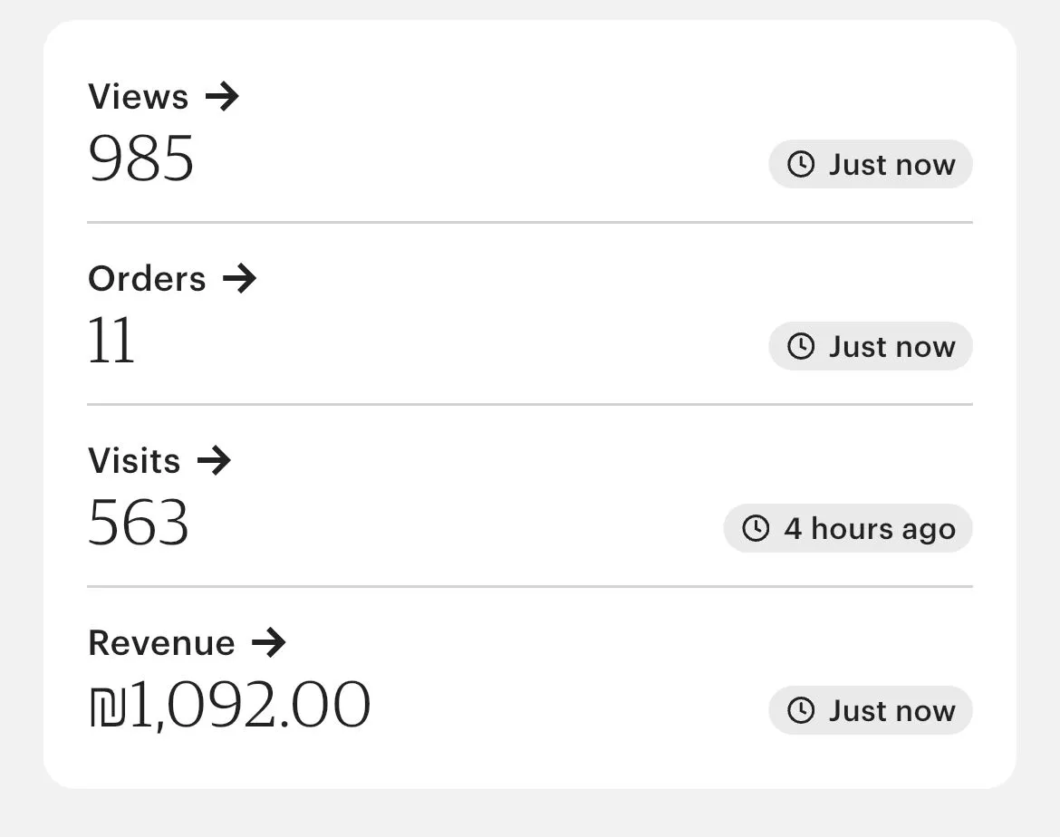This screenshot has width=1060, height=837.
Task: Click the arrow icon next to Visits
Action: pos(214,460)
